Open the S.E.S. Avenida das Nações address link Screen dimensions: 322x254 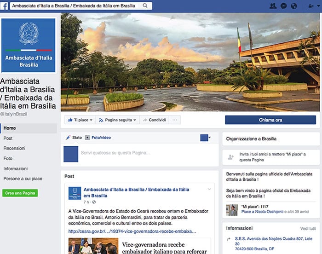click(x=274, y=244)
